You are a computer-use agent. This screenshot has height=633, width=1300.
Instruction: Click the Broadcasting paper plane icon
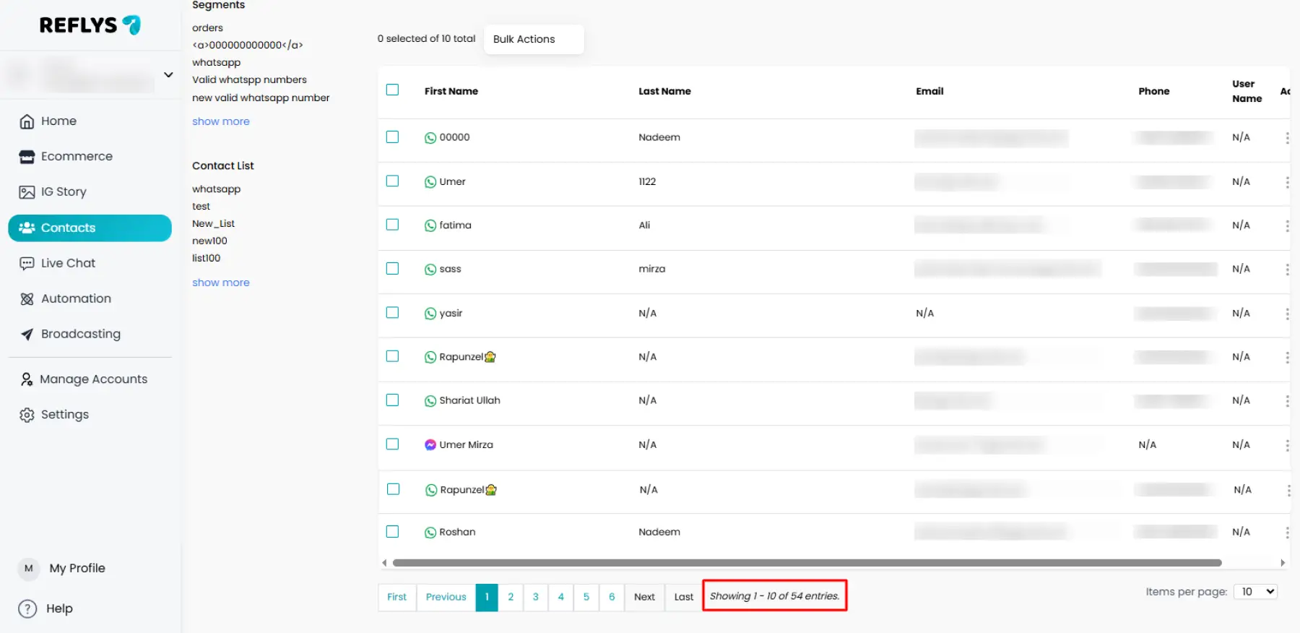coord(27,335)
